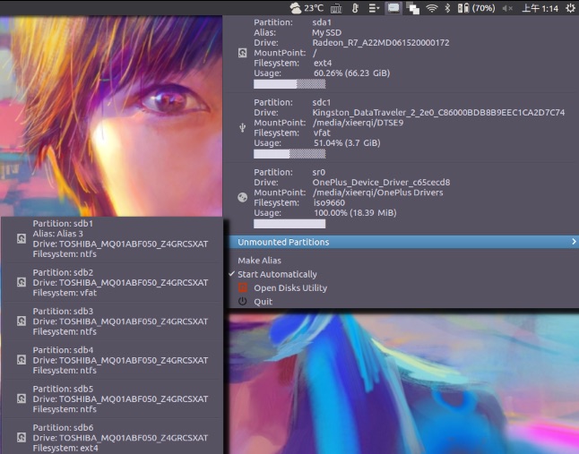Screen dimensions: 579x454
Task: Choose the Make Alias menu entry
Action: 259,261
